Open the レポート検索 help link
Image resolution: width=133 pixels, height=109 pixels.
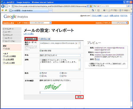tap(10, 63)
